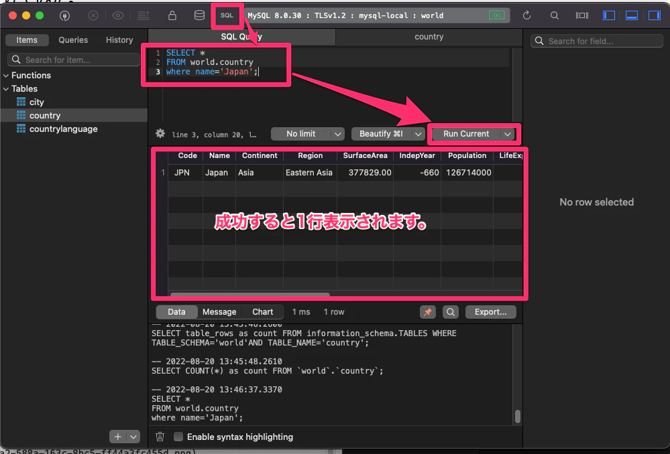670x454 pixels.
Task: Click the Search for item field
Action: pos(74,60)
